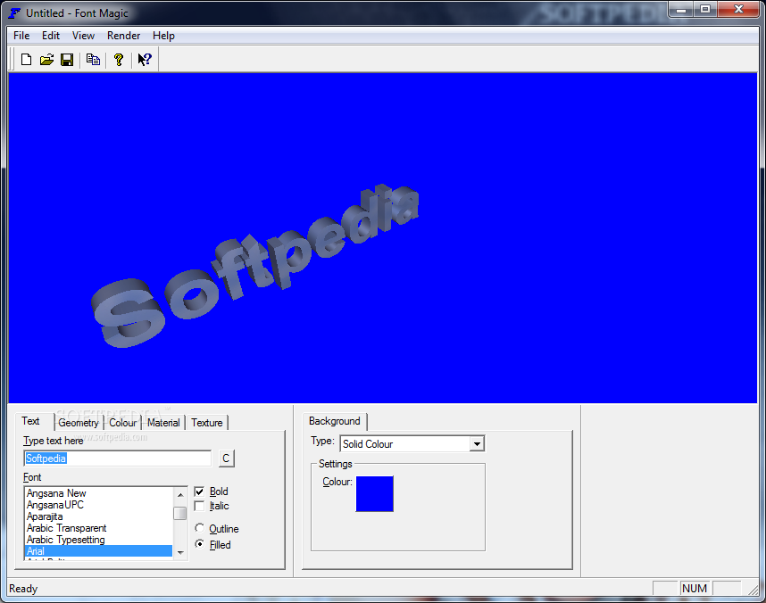
Task: Click the Type text here input field
Action: tap(117, 458)
